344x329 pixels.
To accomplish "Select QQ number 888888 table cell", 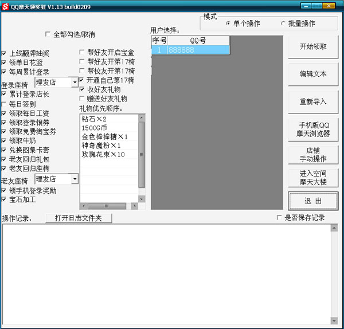I will click(x=198, y=50).
